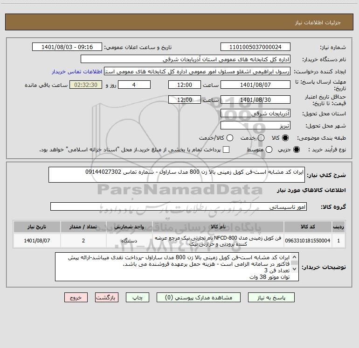Viewport: 359px width, 348px height.
Task: Click the product code 0963310181550004 cell
Action: [308, 241]
